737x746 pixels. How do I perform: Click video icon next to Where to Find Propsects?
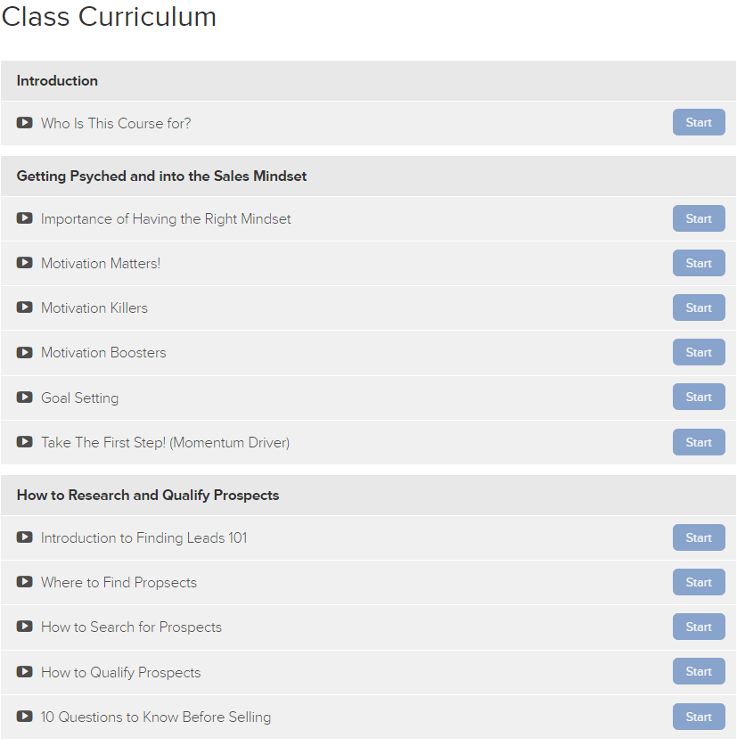pos(25,582)
